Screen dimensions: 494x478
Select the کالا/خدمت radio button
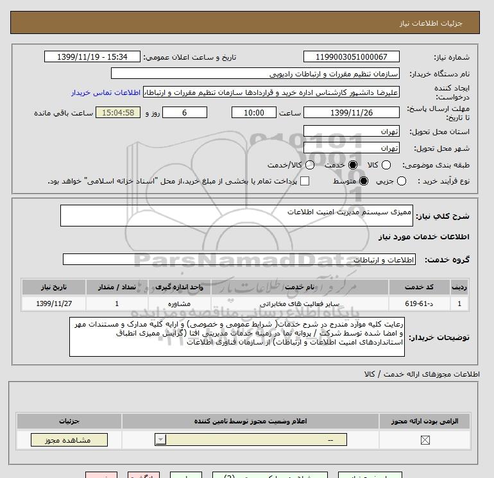[x=310, y=165]
